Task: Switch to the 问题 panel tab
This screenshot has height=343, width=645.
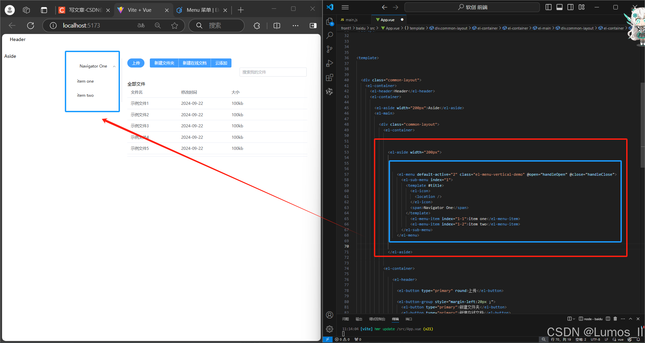Action: coord(345,319)
